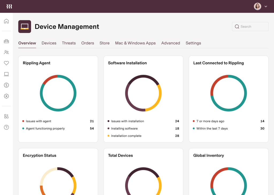Select the People icon in sidebar
This screenshot has width=274, height=195.
[x=6, y=52]
